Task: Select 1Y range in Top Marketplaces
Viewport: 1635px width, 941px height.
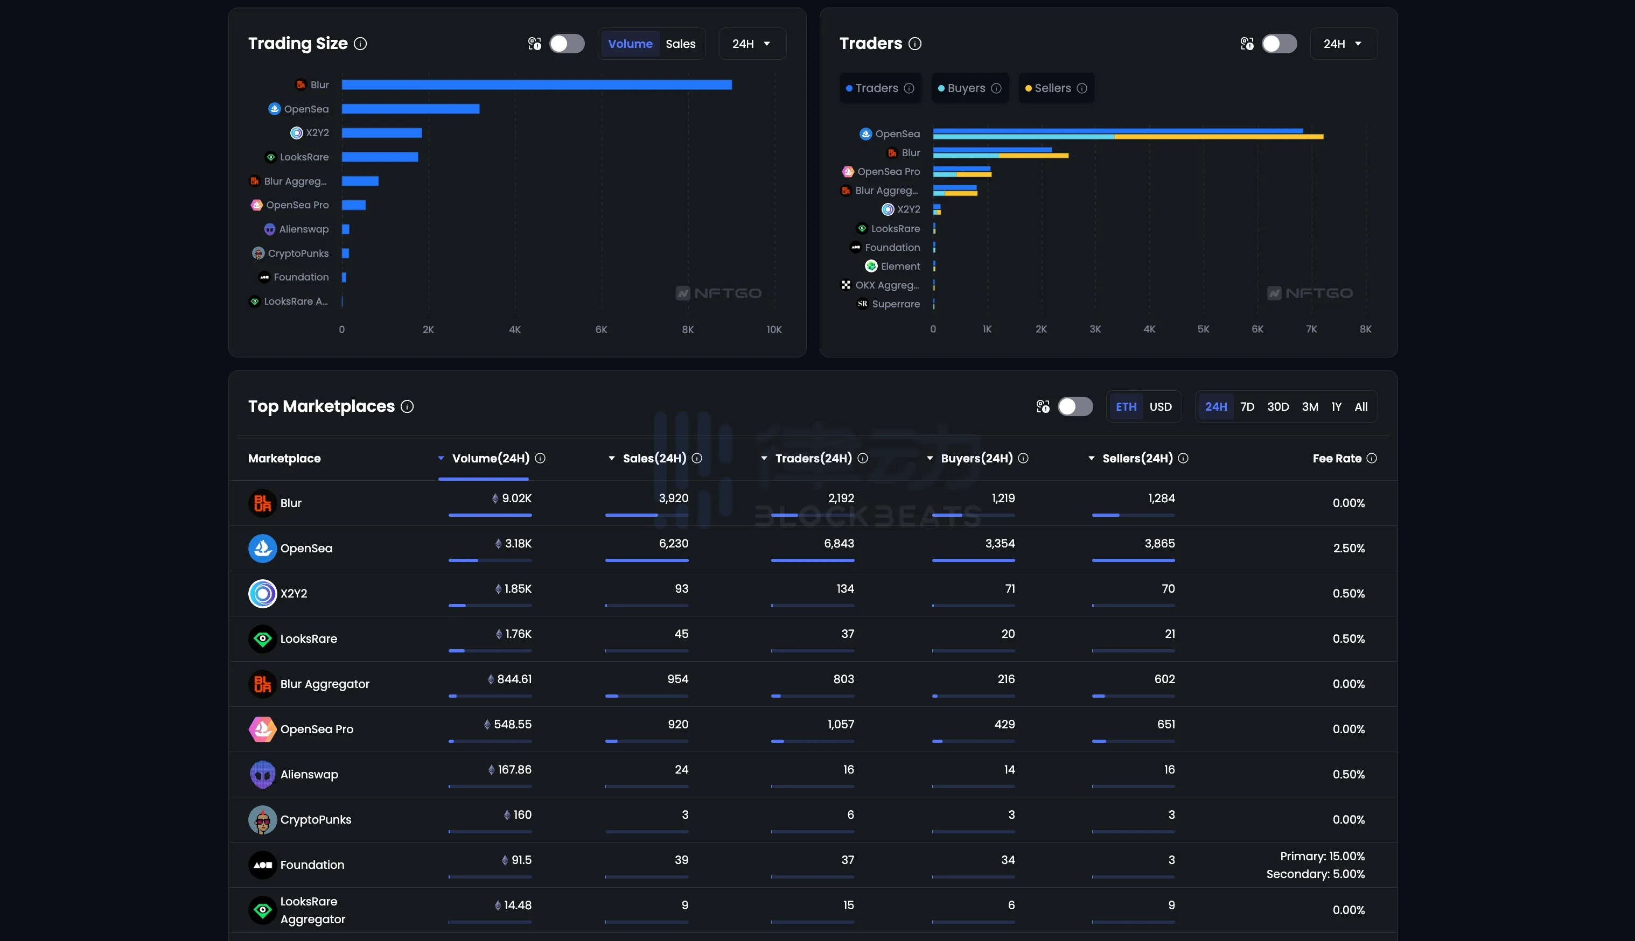Action: [x=1336, y=406]
